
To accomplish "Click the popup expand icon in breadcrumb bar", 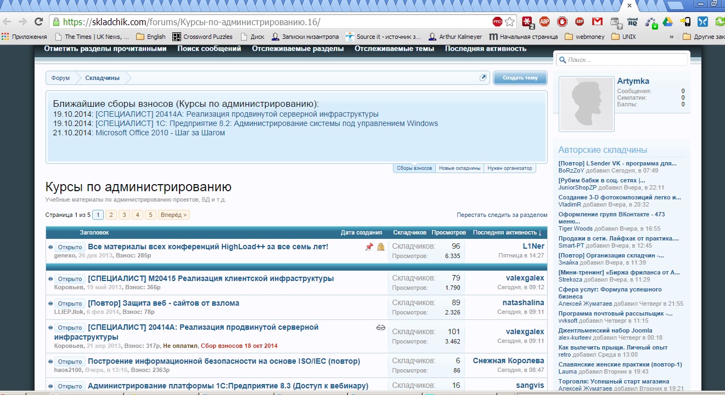I will pyautogui.click(x=483, y=78).
